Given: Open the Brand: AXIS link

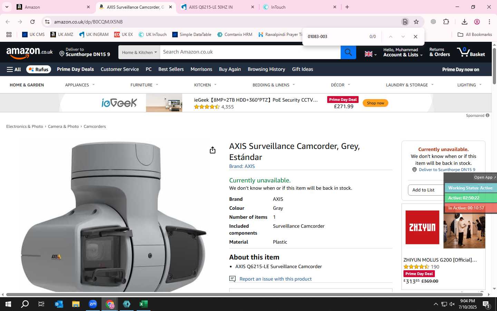Looking at the screenshot, I should point(242,167).
